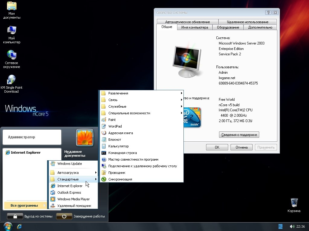This screenshot has height=231, width=309.
Task: Launch WordPad from the Standard menu
Action: pos(115,126)
